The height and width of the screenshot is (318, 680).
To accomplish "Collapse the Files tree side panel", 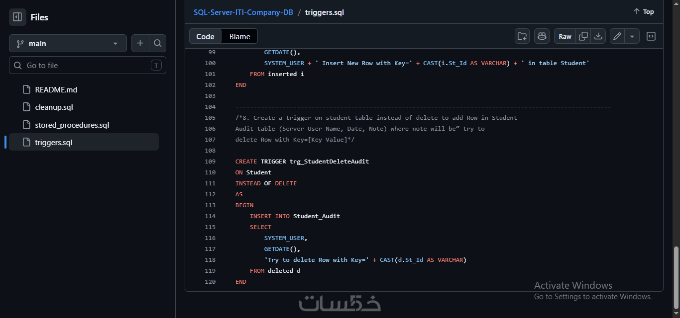I will pyautogui.click(x=17, y=17).
